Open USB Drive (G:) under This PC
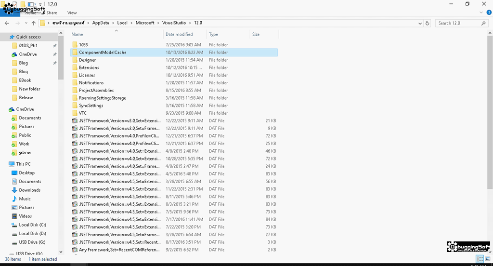This screenshot has width=493, height=266. point(32,242)
